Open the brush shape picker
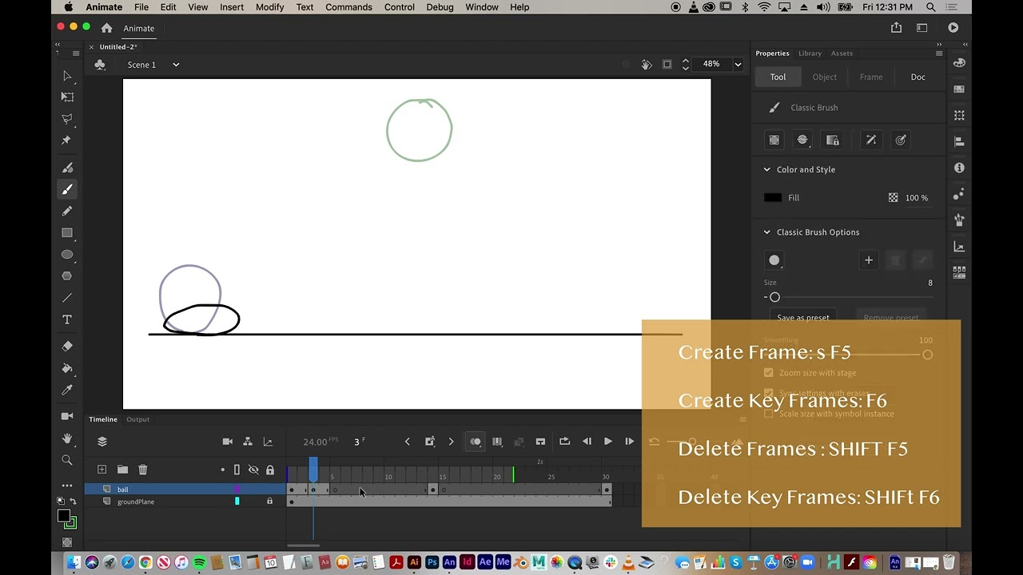This screenshot has height=575, width=1023. click(774, 260)
